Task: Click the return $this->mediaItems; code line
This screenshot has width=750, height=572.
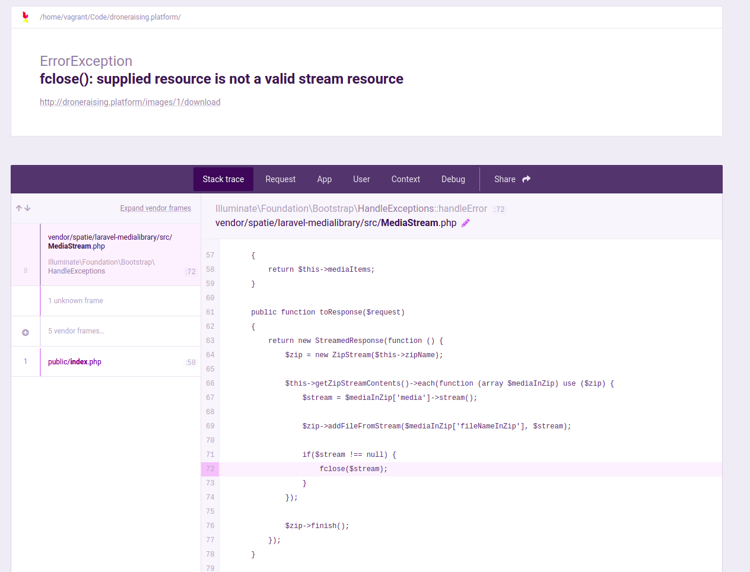Action: (x=321, y=269)
